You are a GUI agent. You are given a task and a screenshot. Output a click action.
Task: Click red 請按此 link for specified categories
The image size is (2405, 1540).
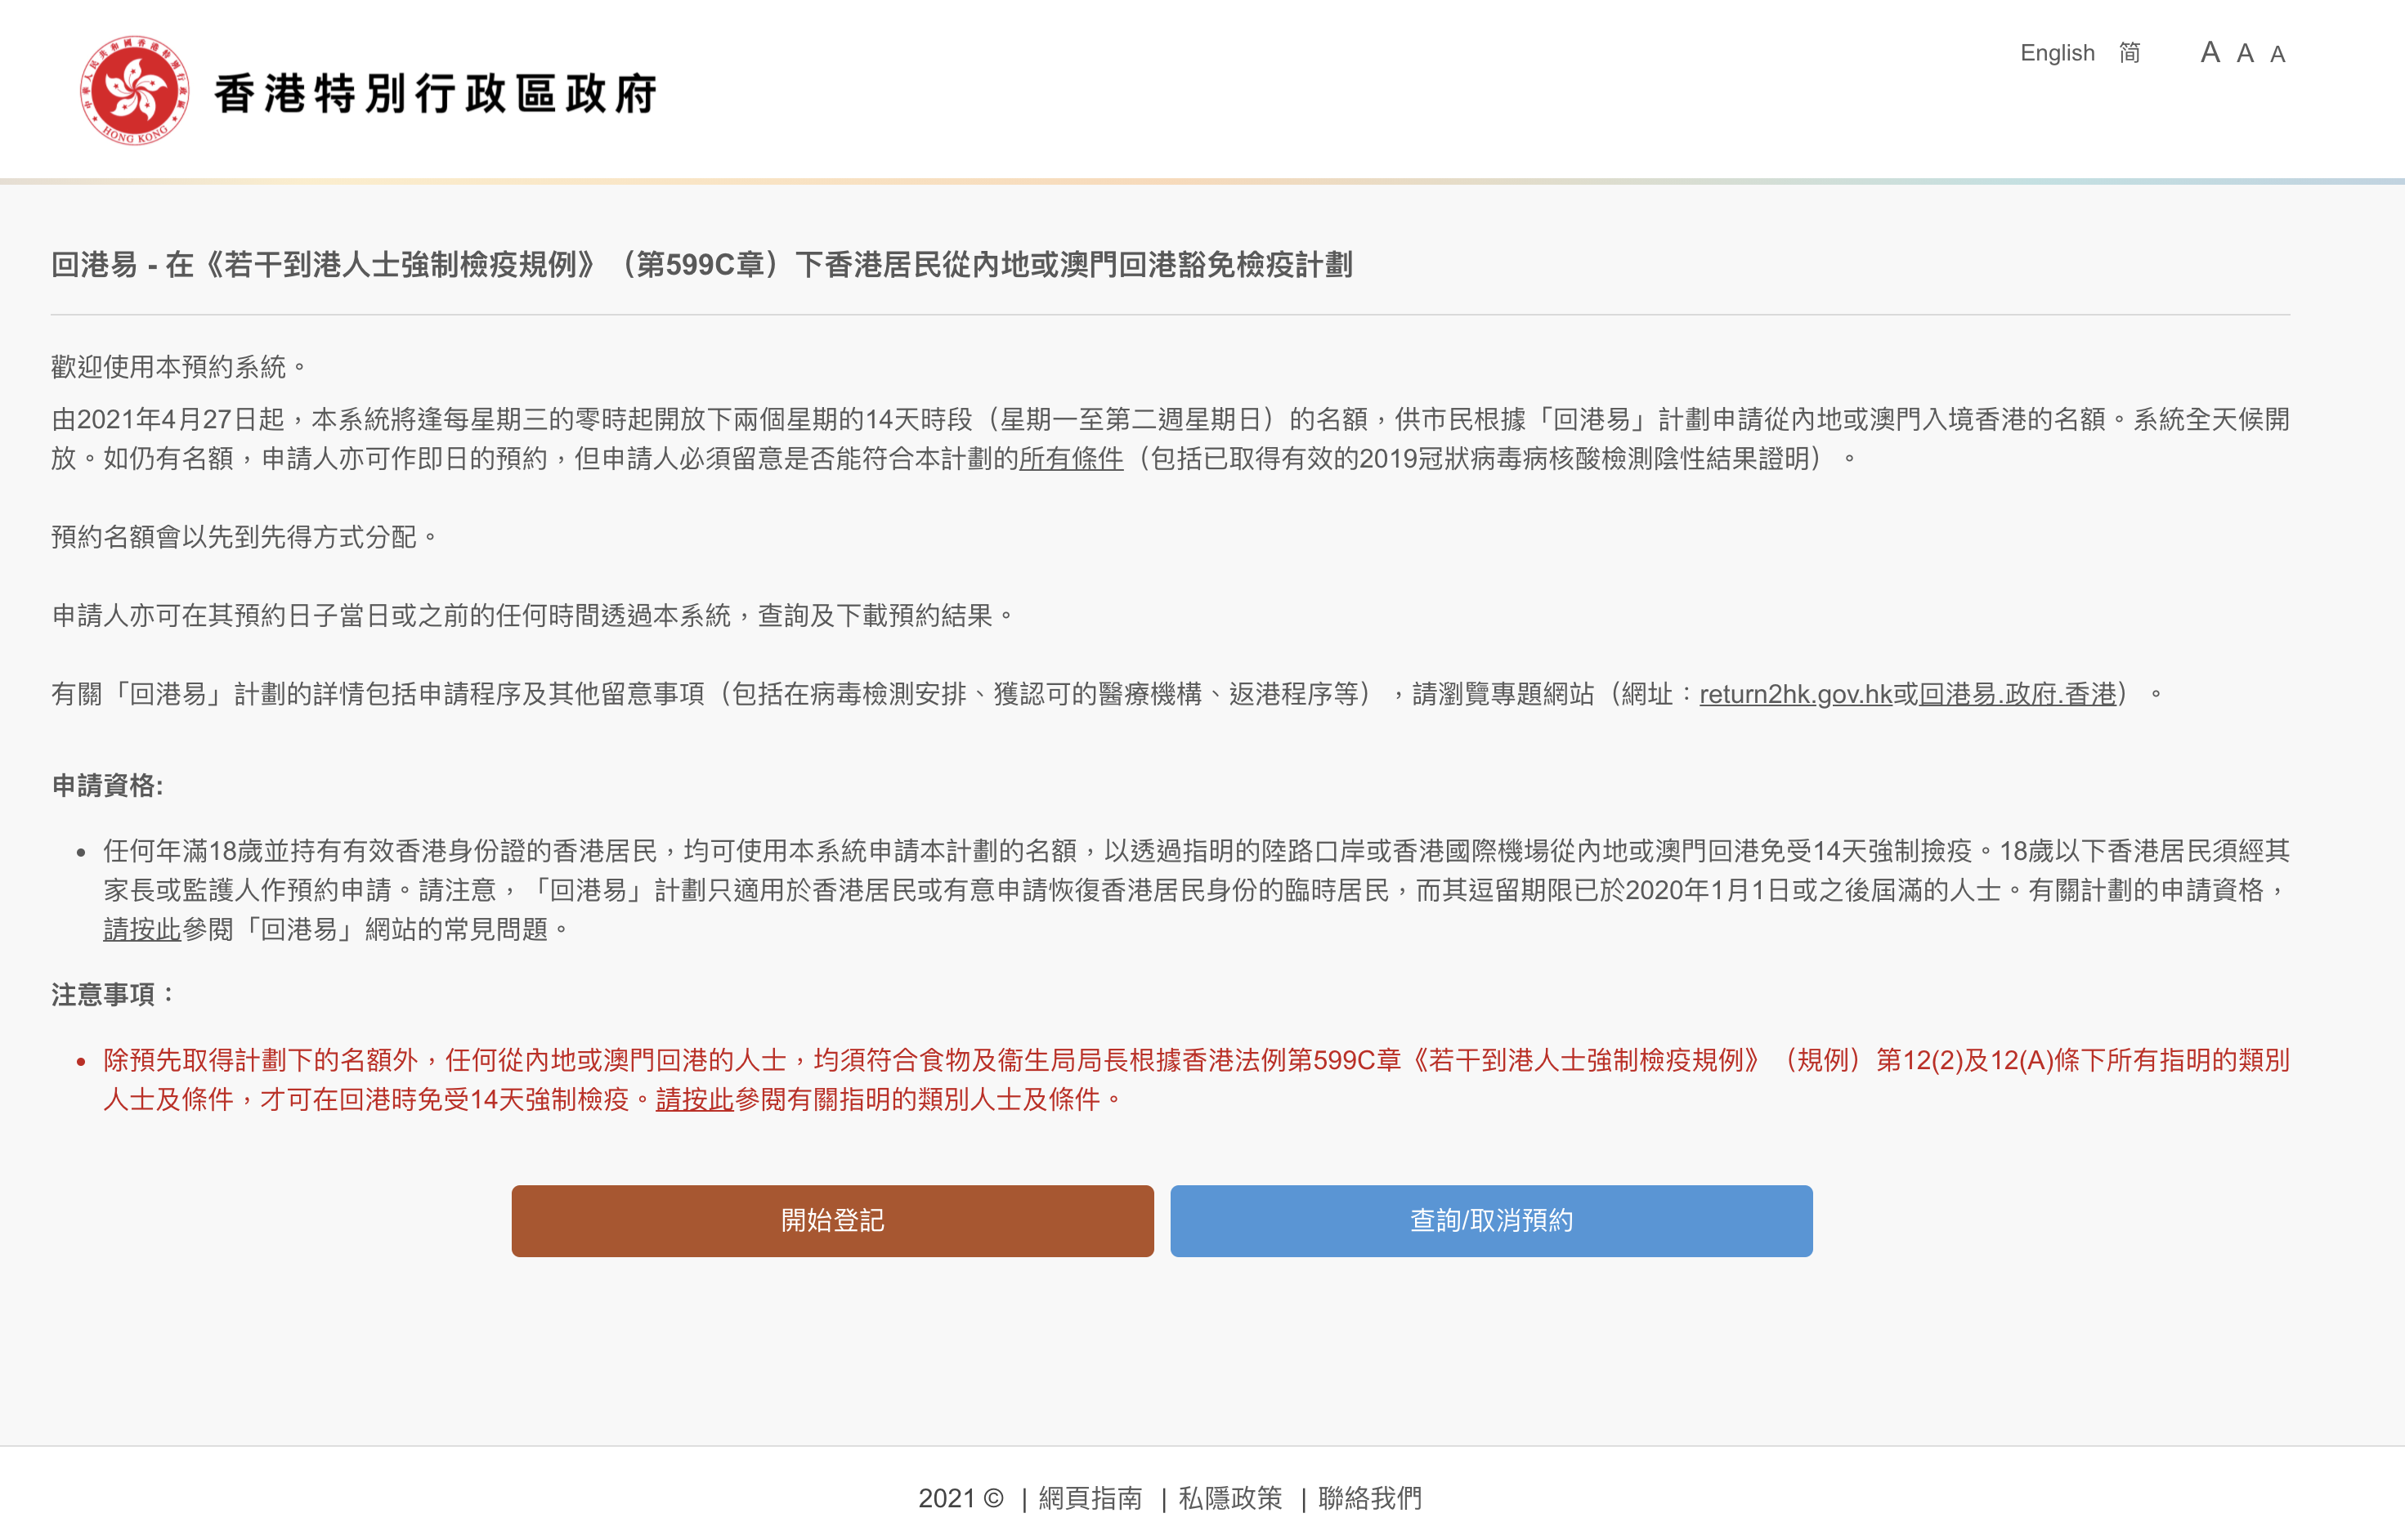click(x=694, y=1099)
